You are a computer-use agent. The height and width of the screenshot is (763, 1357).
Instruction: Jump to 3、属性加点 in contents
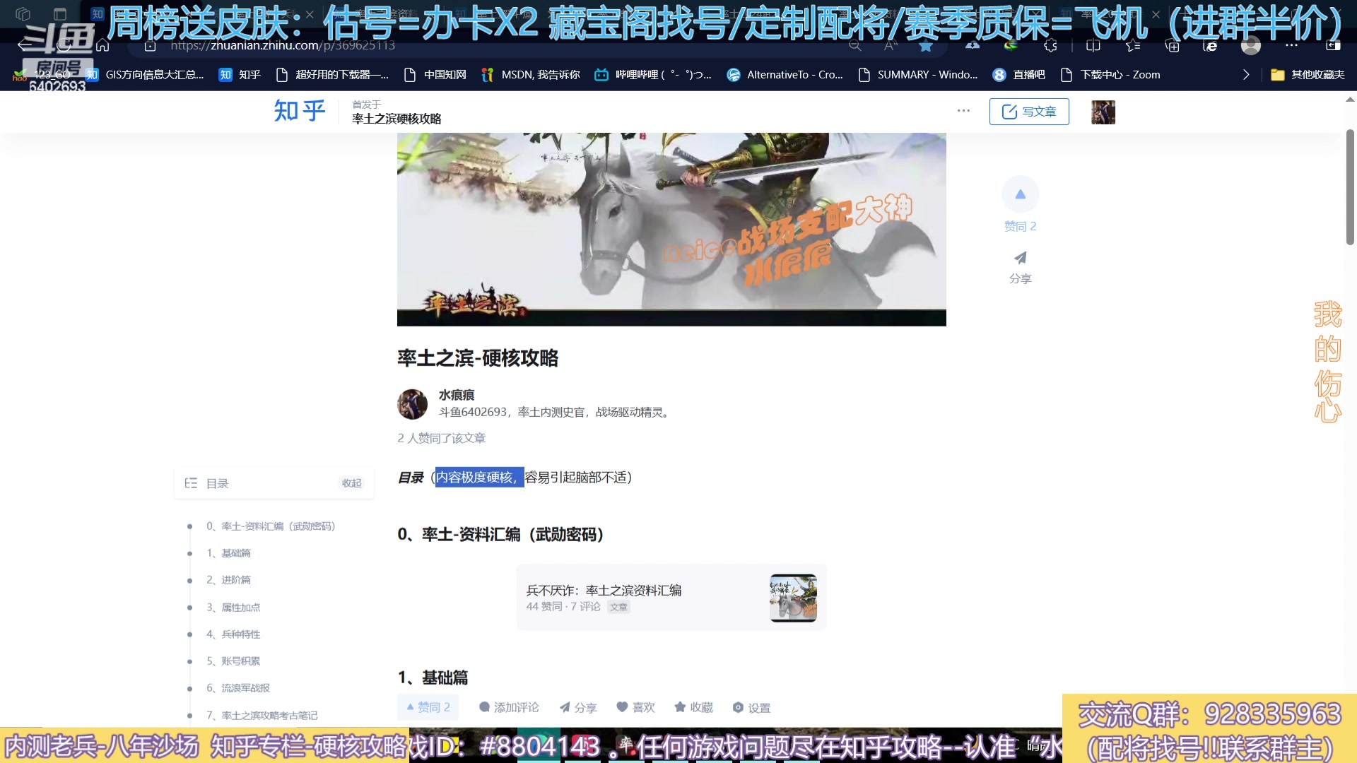233,608
